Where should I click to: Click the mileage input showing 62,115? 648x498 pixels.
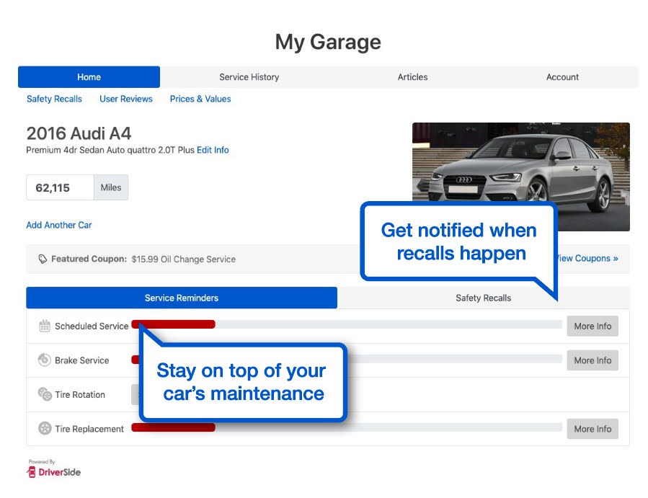tap(58, 187)
